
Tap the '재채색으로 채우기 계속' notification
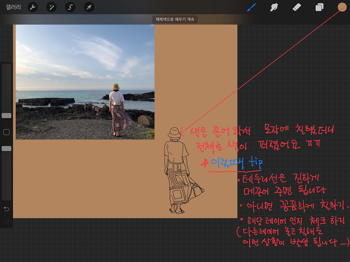click(175, 19)
